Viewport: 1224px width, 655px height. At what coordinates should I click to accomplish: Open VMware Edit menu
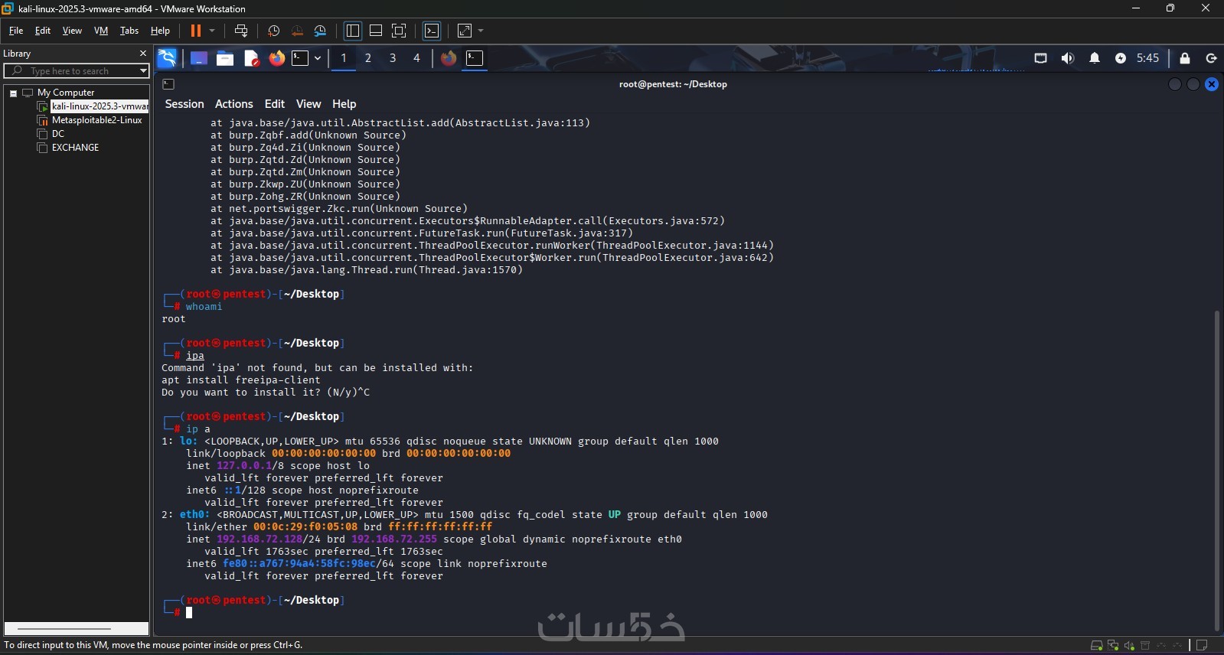point(43,31)
